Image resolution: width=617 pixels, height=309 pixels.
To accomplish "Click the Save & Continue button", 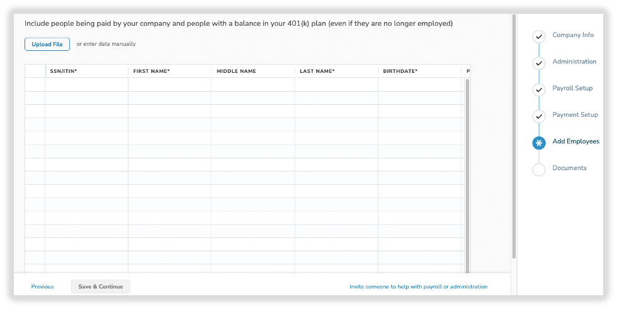I will click(x=101, y=286).
